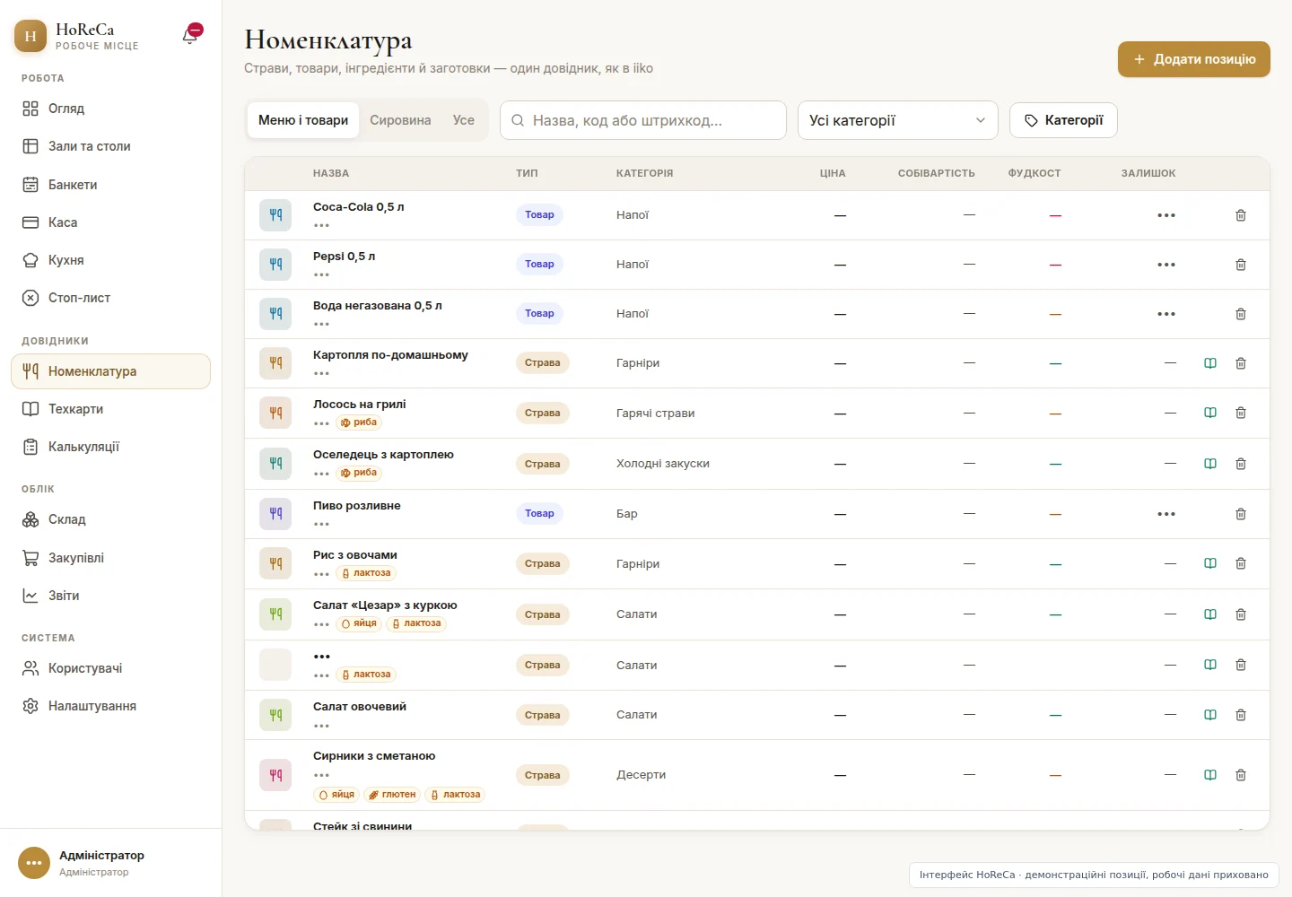
Task: Open the Звіти page
Action: click(x=110, y=596)
